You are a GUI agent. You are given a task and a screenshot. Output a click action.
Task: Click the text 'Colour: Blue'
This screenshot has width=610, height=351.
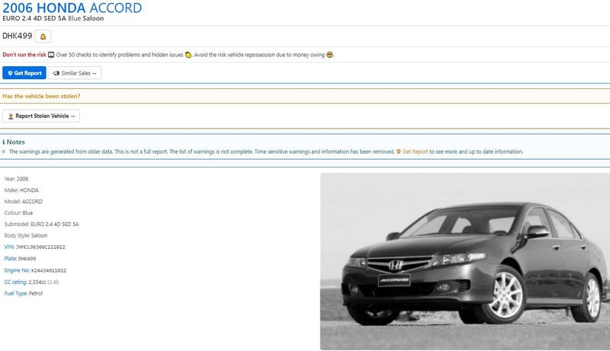(x=18, y=212)
